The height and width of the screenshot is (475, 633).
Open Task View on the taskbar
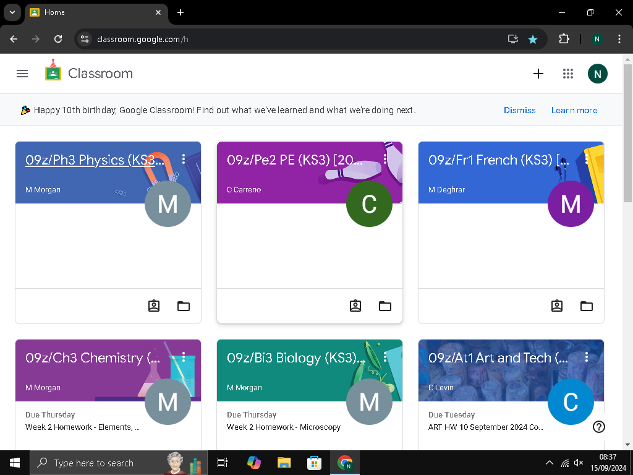(223, 463)
